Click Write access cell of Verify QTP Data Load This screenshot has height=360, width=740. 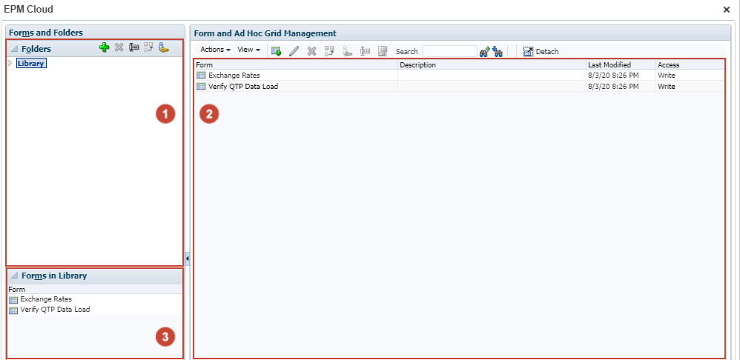667,87
